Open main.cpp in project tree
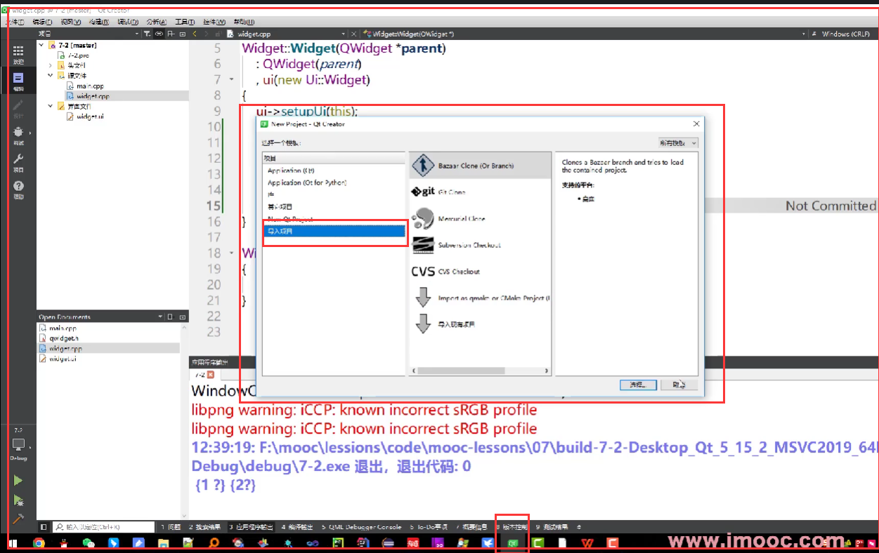Image resolution: width=879 pixels, height=553 pixels. (x=91, y=86)
